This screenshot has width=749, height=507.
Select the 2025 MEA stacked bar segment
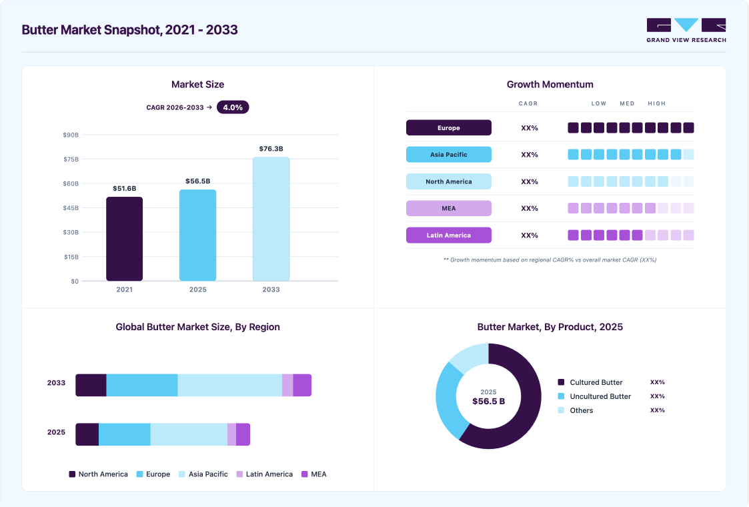[x=243, y=434]
